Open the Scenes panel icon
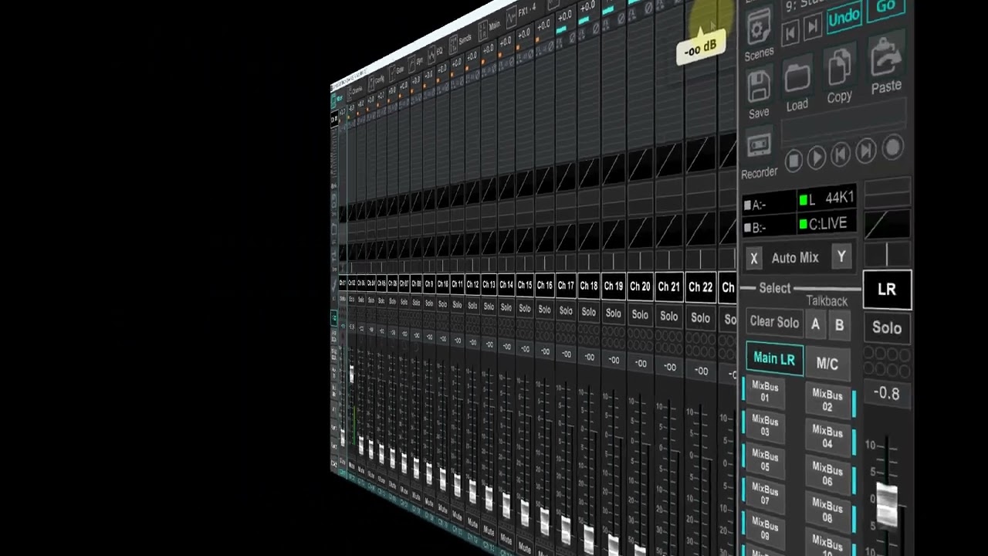The image size is (988, 556). tap(759, 28)
